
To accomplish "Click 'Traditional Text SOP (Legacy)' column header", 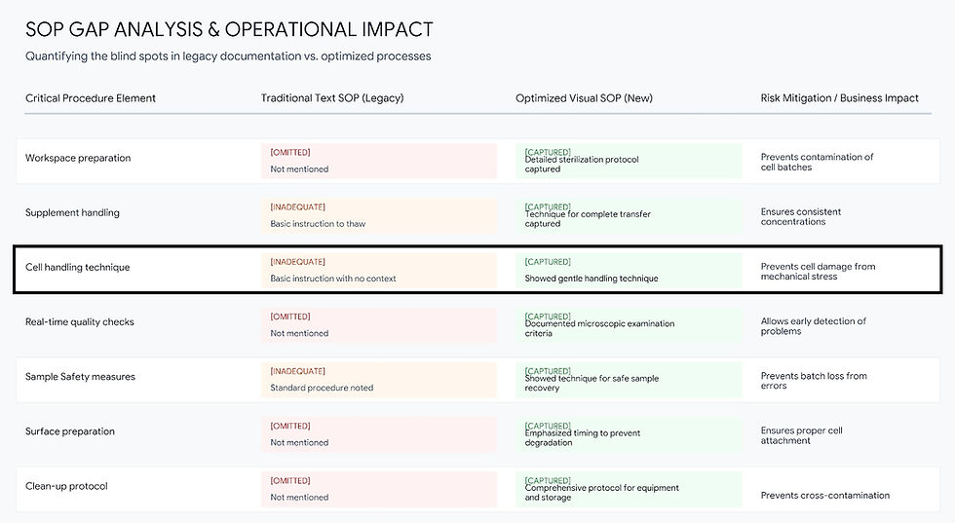I will 332,98.
